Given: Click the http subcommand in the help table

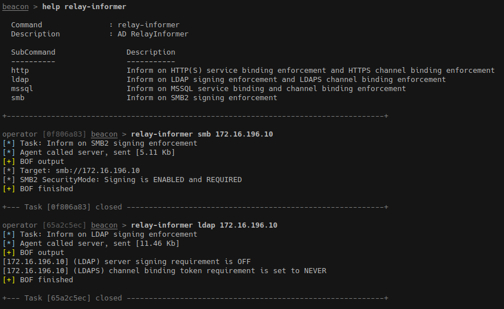Looking at the screenshot, I should click(x=20, y=71).
